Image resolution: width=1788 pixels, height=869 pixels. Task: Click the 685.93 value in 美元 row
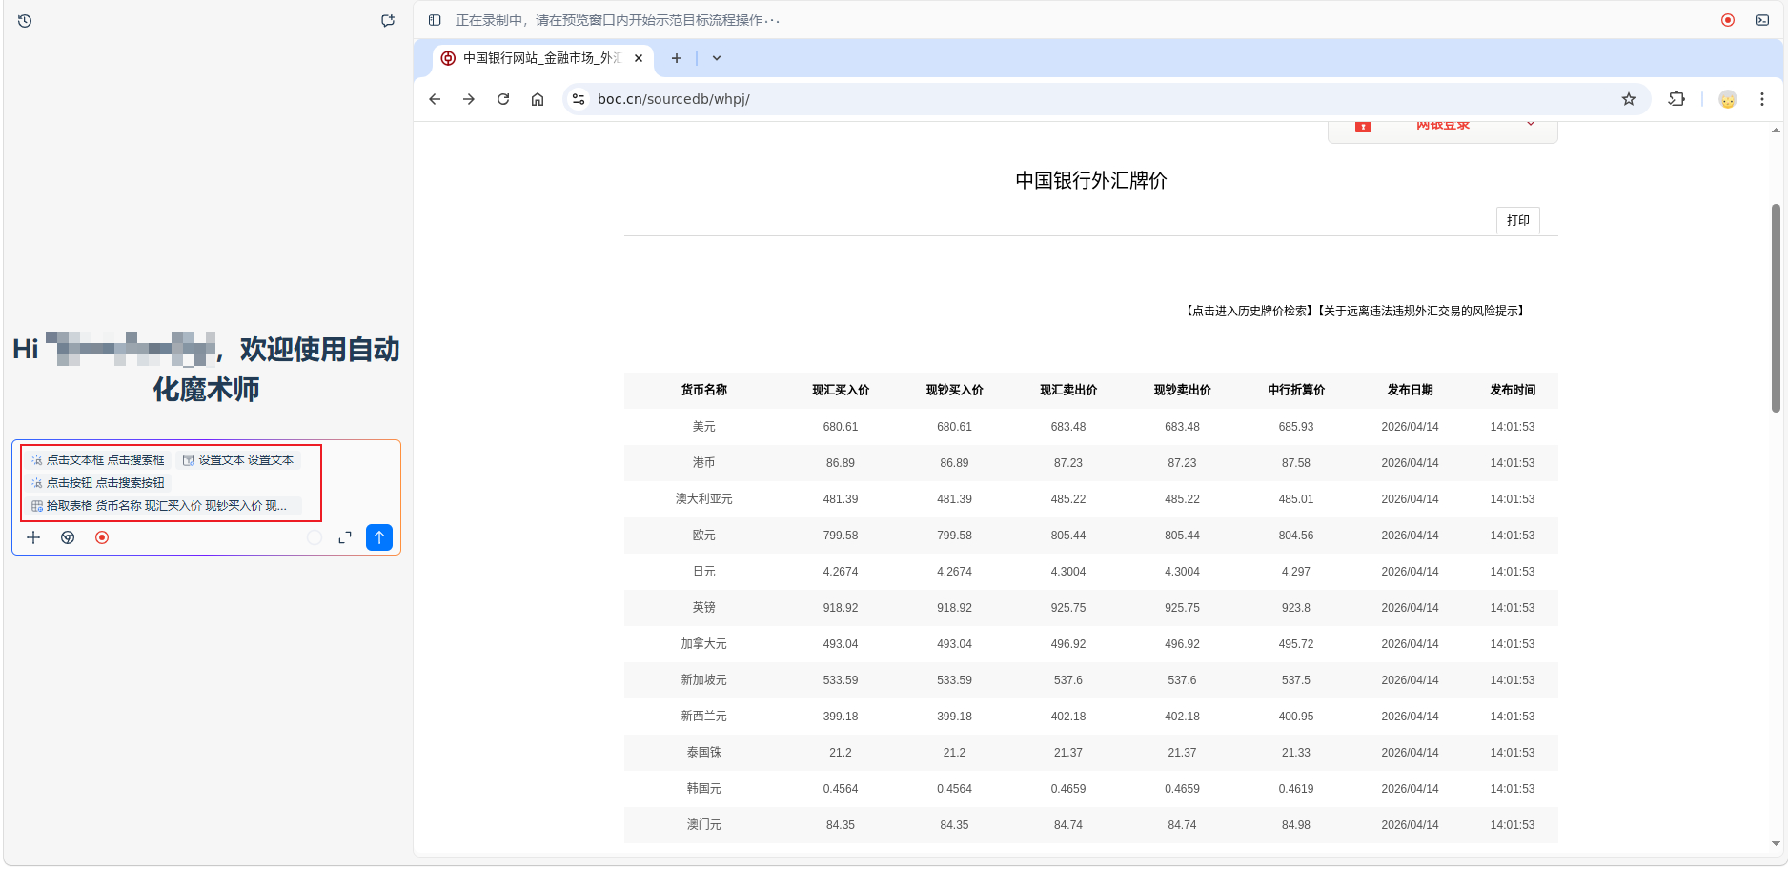(x=1296, y=427)
